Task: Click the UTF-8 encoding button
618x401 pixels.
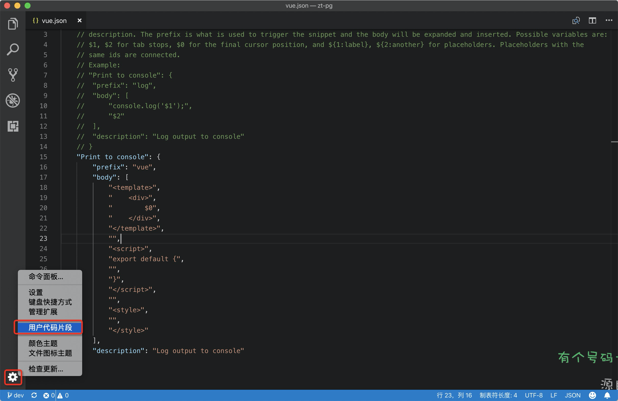Action: pos(534,395)
